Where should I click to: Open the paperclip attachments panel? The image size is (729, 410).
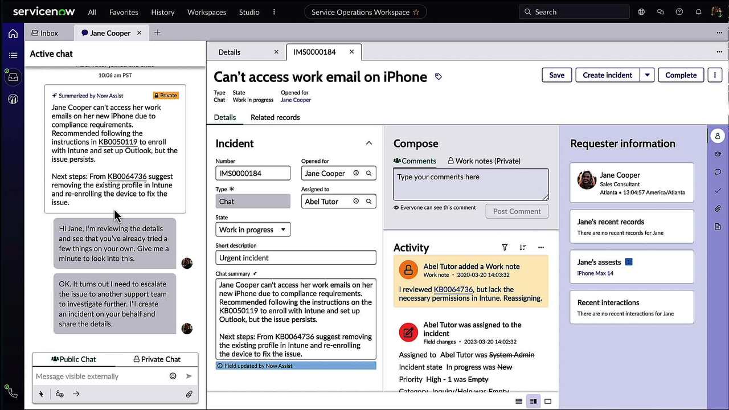tap(717, 208)
